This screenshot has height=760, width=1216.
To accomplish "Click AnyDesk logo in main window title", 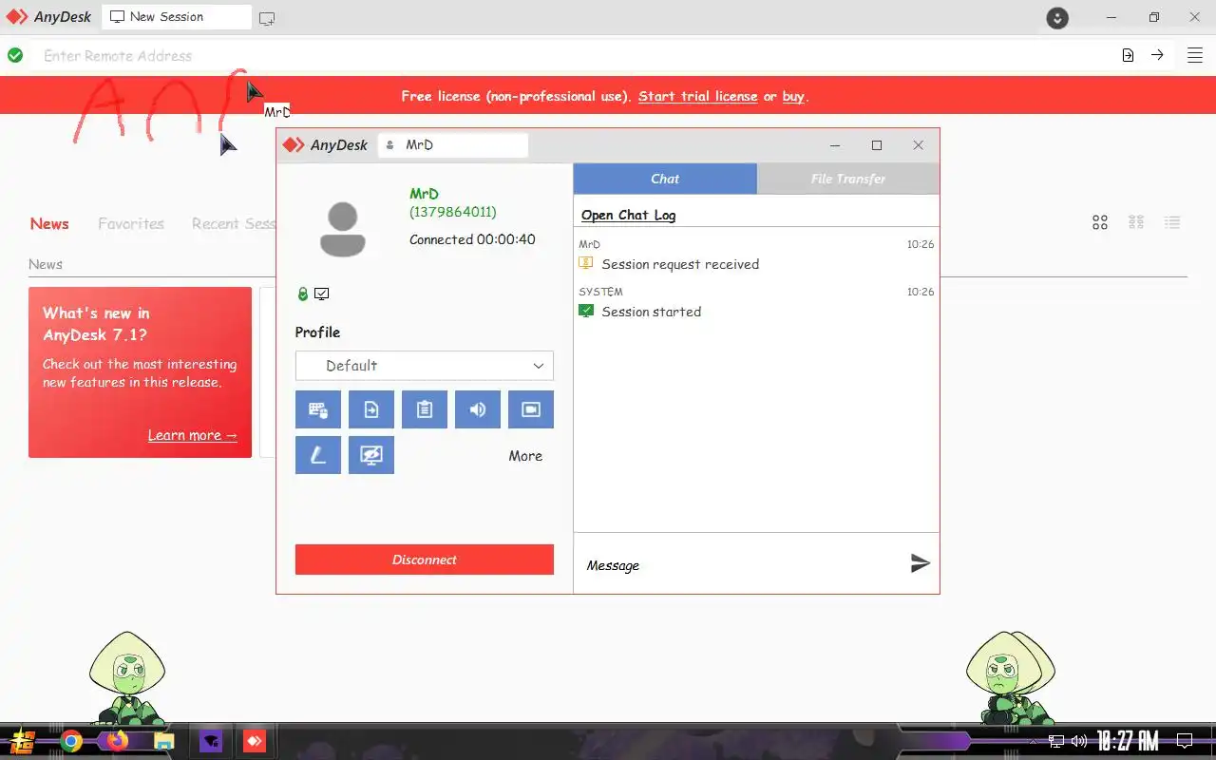I will [48, 17].
